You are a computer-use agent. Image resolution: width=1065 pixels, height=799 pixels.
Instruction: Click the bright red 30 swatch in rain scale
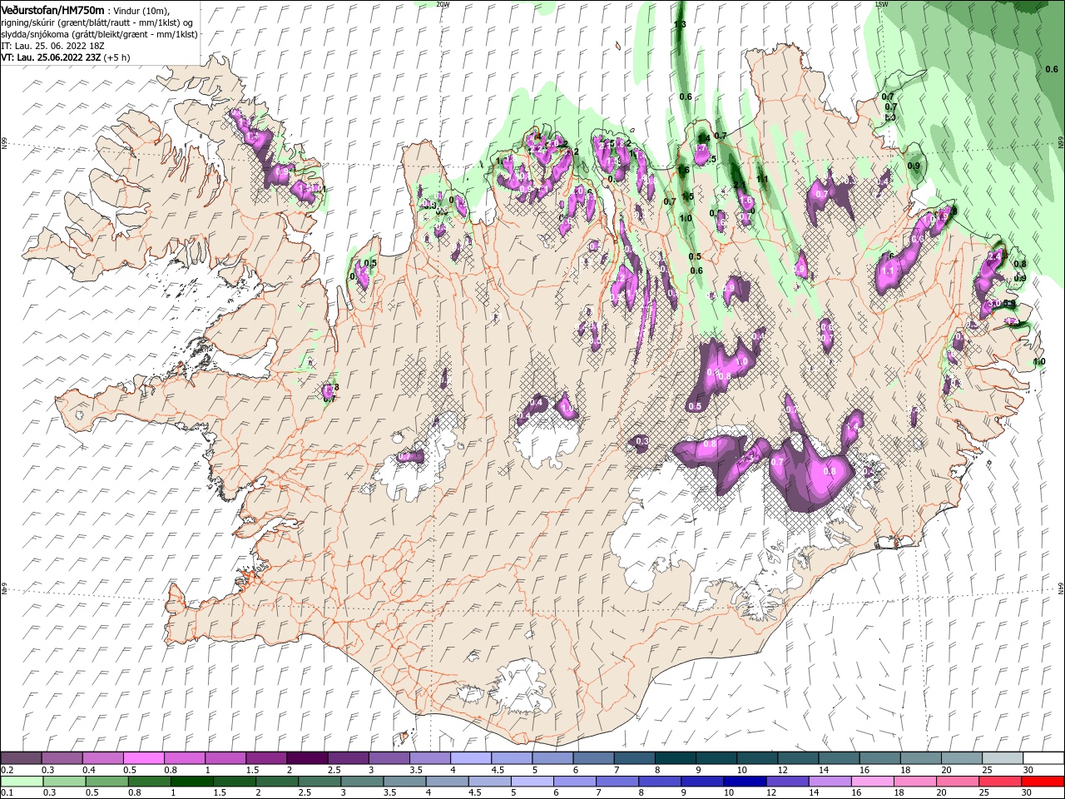click(1043, 782)
